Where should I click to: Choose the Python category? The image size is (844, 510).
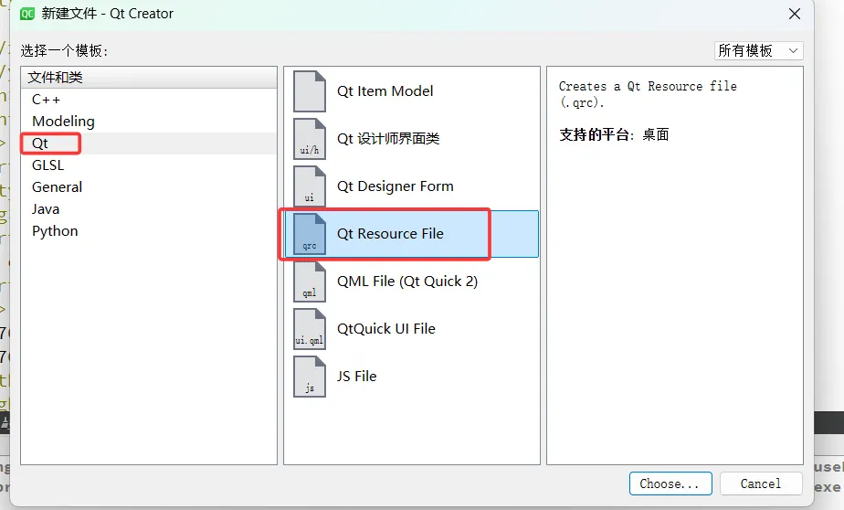coord(149,231)
